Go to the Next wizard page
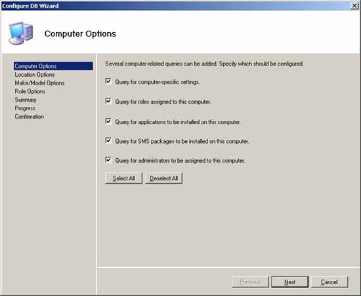This screenshot has height=296, width=361. pos(290,282)
